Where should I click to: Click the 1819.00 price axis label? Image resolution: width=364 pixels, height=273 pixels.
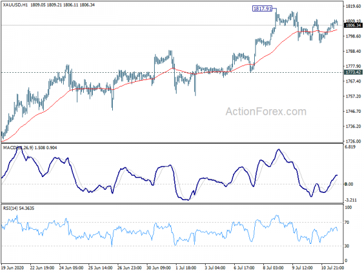pyautogui.click(x=352, y=7)
